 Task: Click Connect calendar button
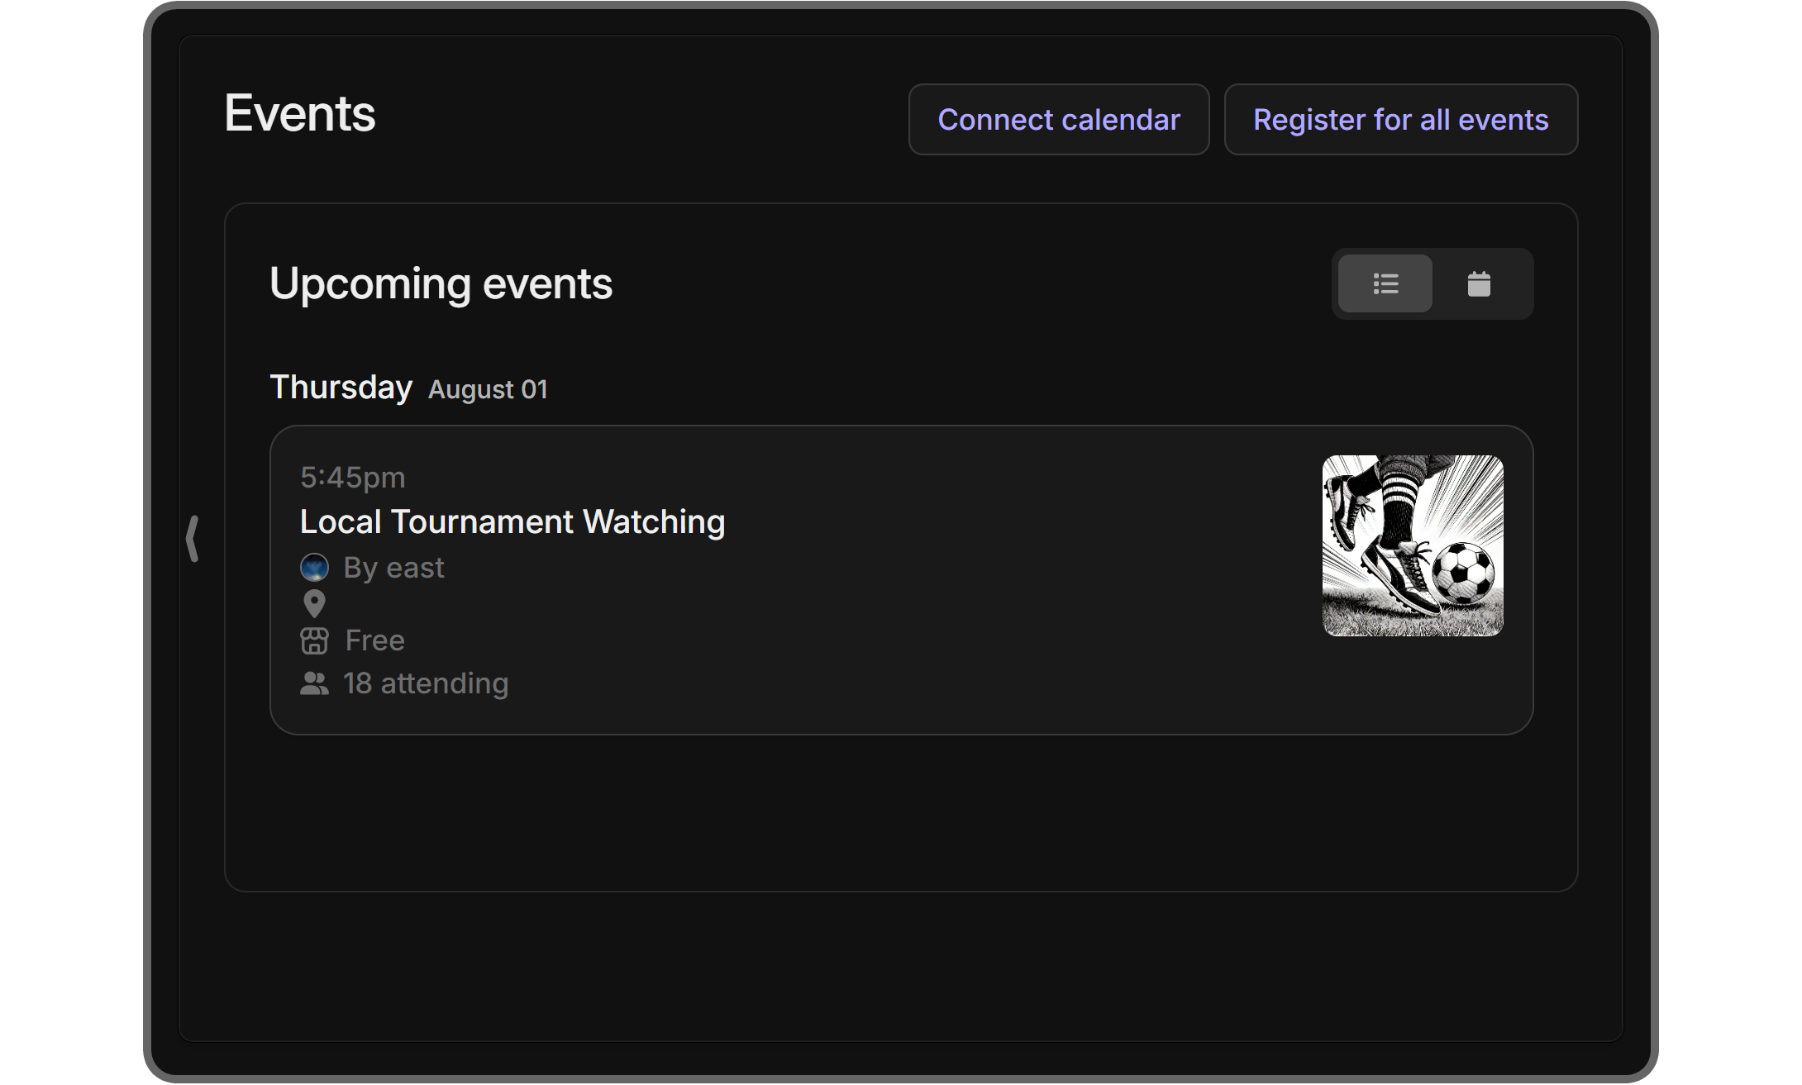click(1058, 118)
